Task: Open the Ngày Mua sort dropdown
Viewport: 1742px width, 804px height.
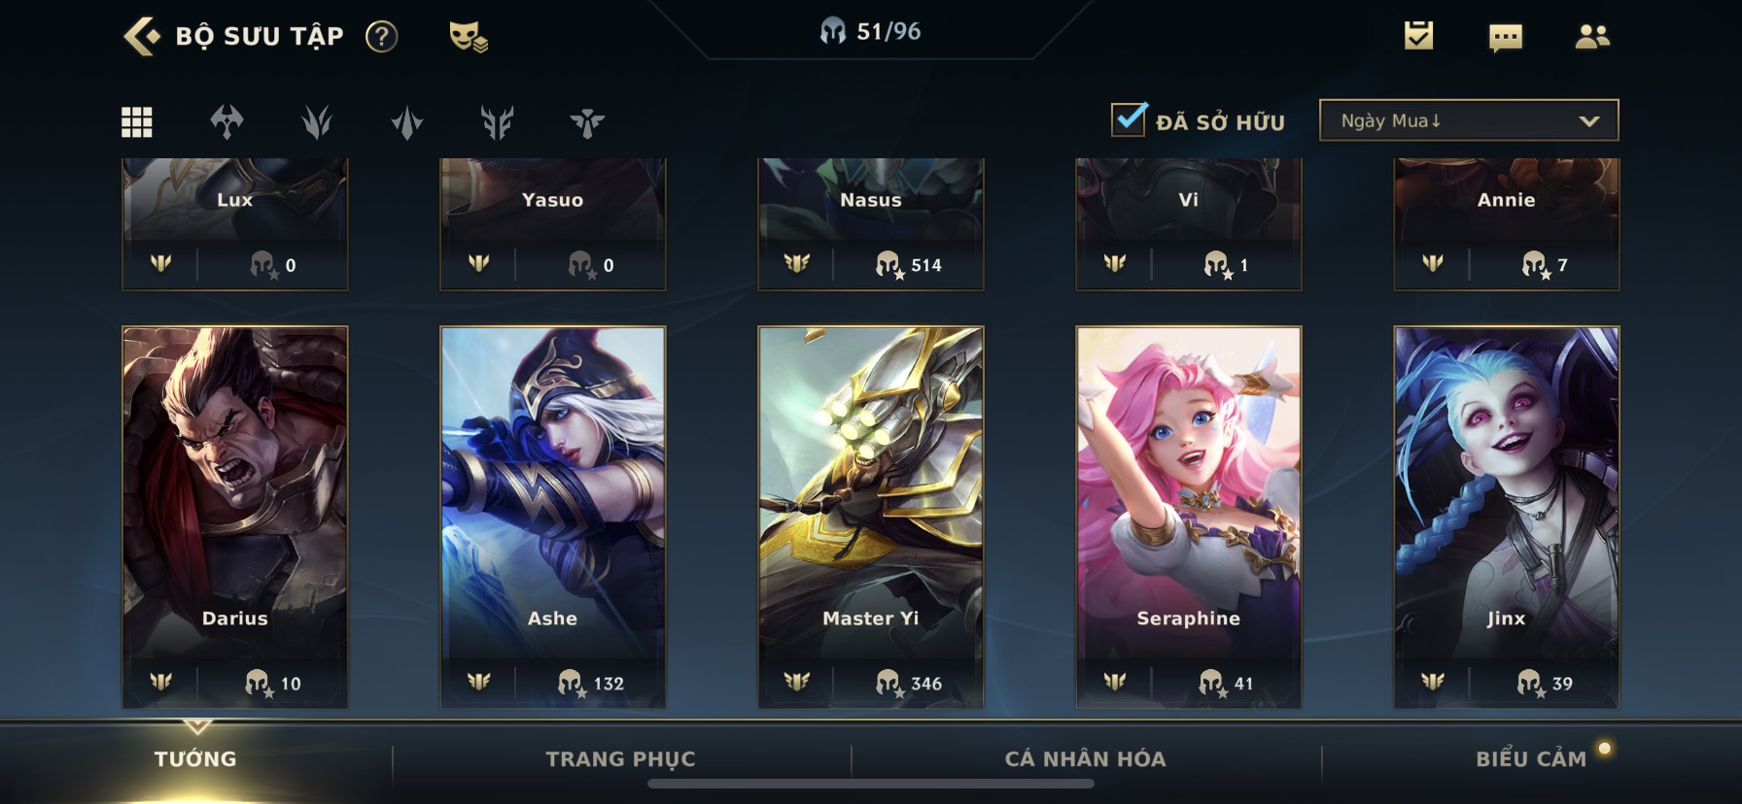Action: pos(1469,120)
